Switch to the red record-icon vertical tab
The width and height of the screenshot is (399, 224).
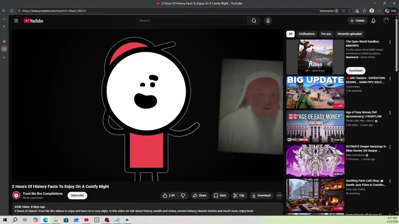click(4, 41)
